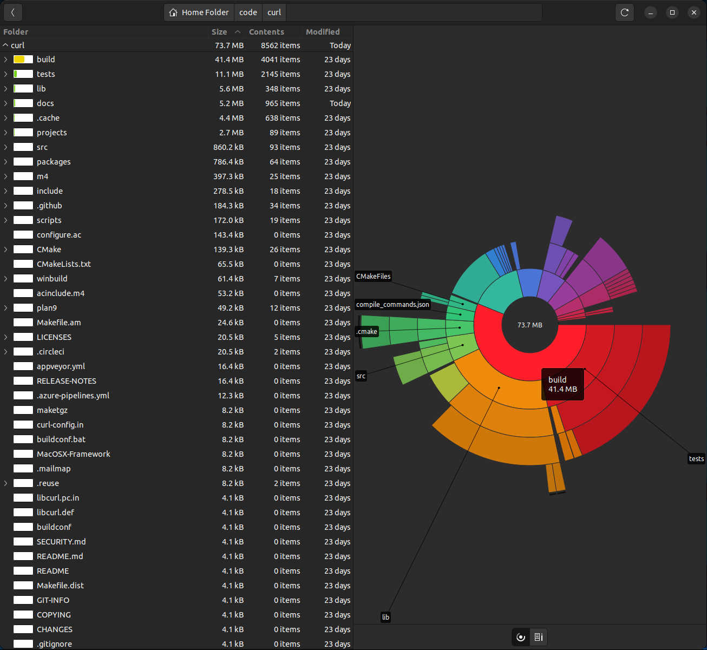Screen dimensions: 707x650
Task: Switch to treemap chart view
Action: pos(539,637)
